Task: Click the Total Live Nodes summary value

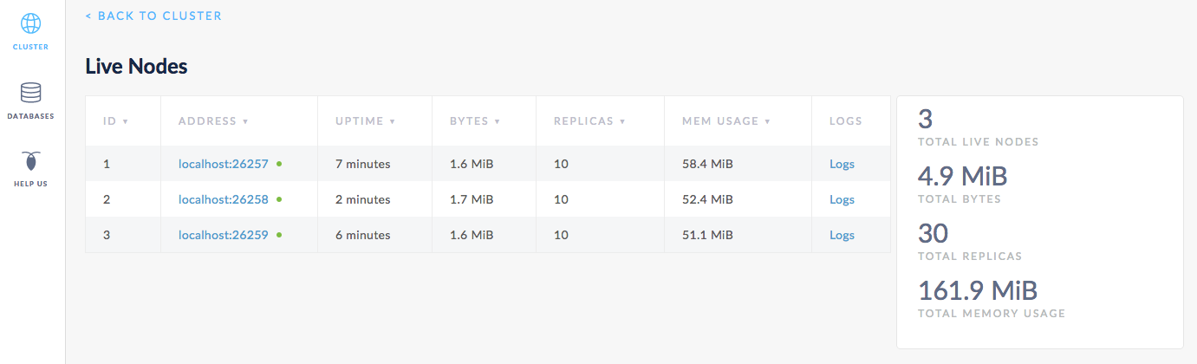Action: pos(925,120)
